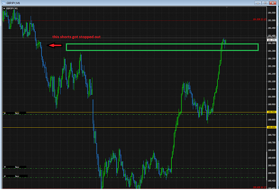The width and height of the screenshot is (279, 190).
Task: Click the yellow 180.800 price tag
Action: click(271, 127)
